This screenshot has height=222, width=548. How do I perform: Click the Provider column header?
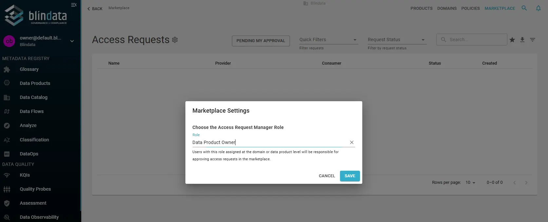tap(223, 63)
